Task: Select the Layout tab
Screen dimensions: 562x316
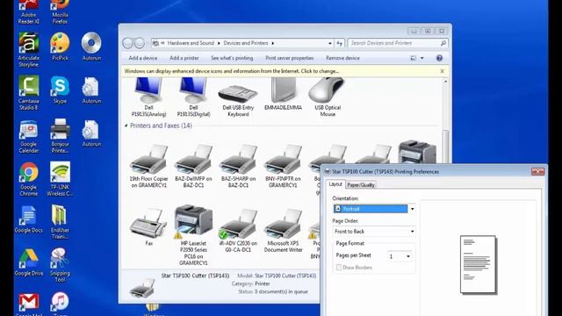Action: (x=335, y=184)
